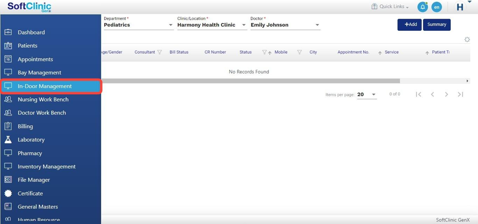Click the horizontal scrollbar of the table
This screenshot has width=478, height=224.
click(250, 81)
